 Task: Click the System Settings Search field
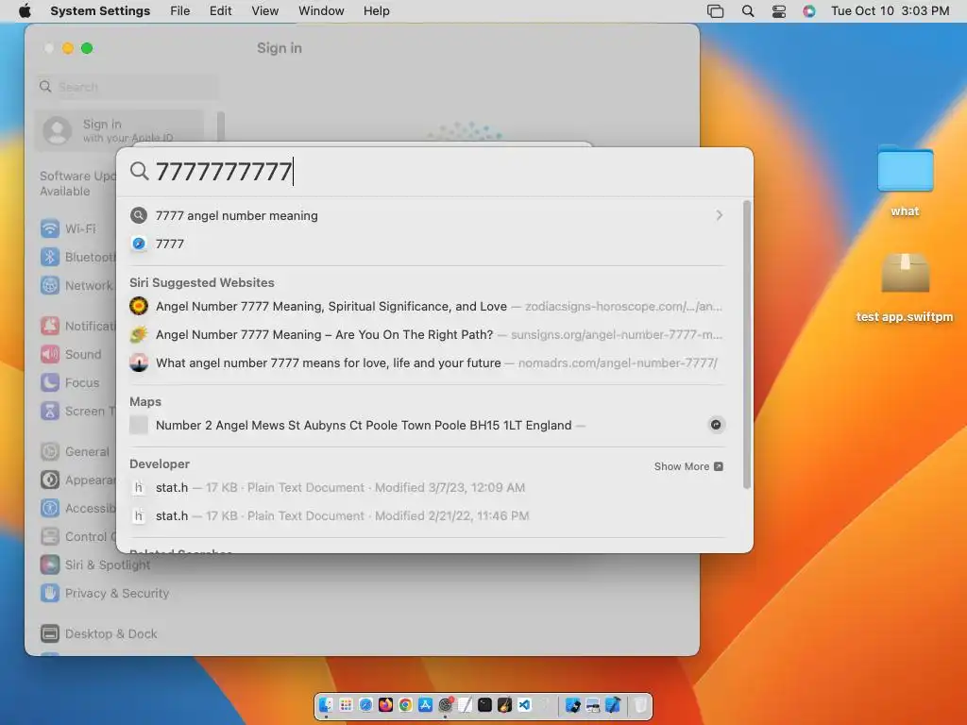point(127,87)
